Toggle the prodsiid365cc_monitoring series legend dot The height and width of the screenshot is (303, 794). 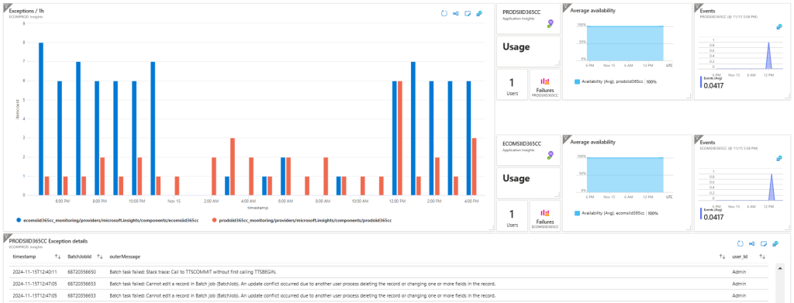(x=214, y=220)
